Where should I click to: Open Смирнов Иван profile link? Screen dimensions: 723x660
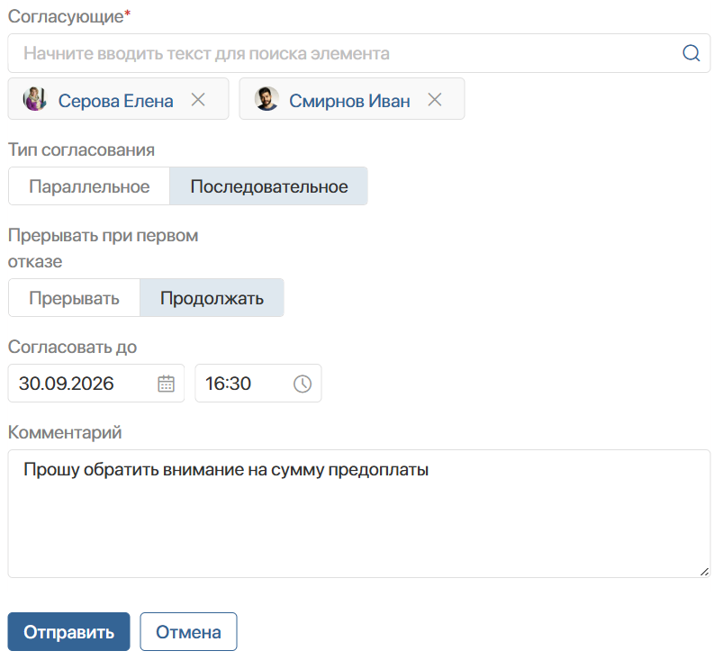pos(349,101)
